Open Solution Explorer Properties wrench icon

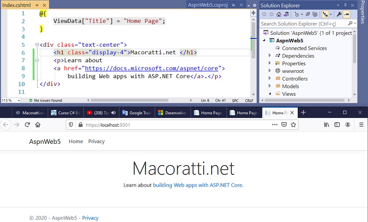[339, 15]
